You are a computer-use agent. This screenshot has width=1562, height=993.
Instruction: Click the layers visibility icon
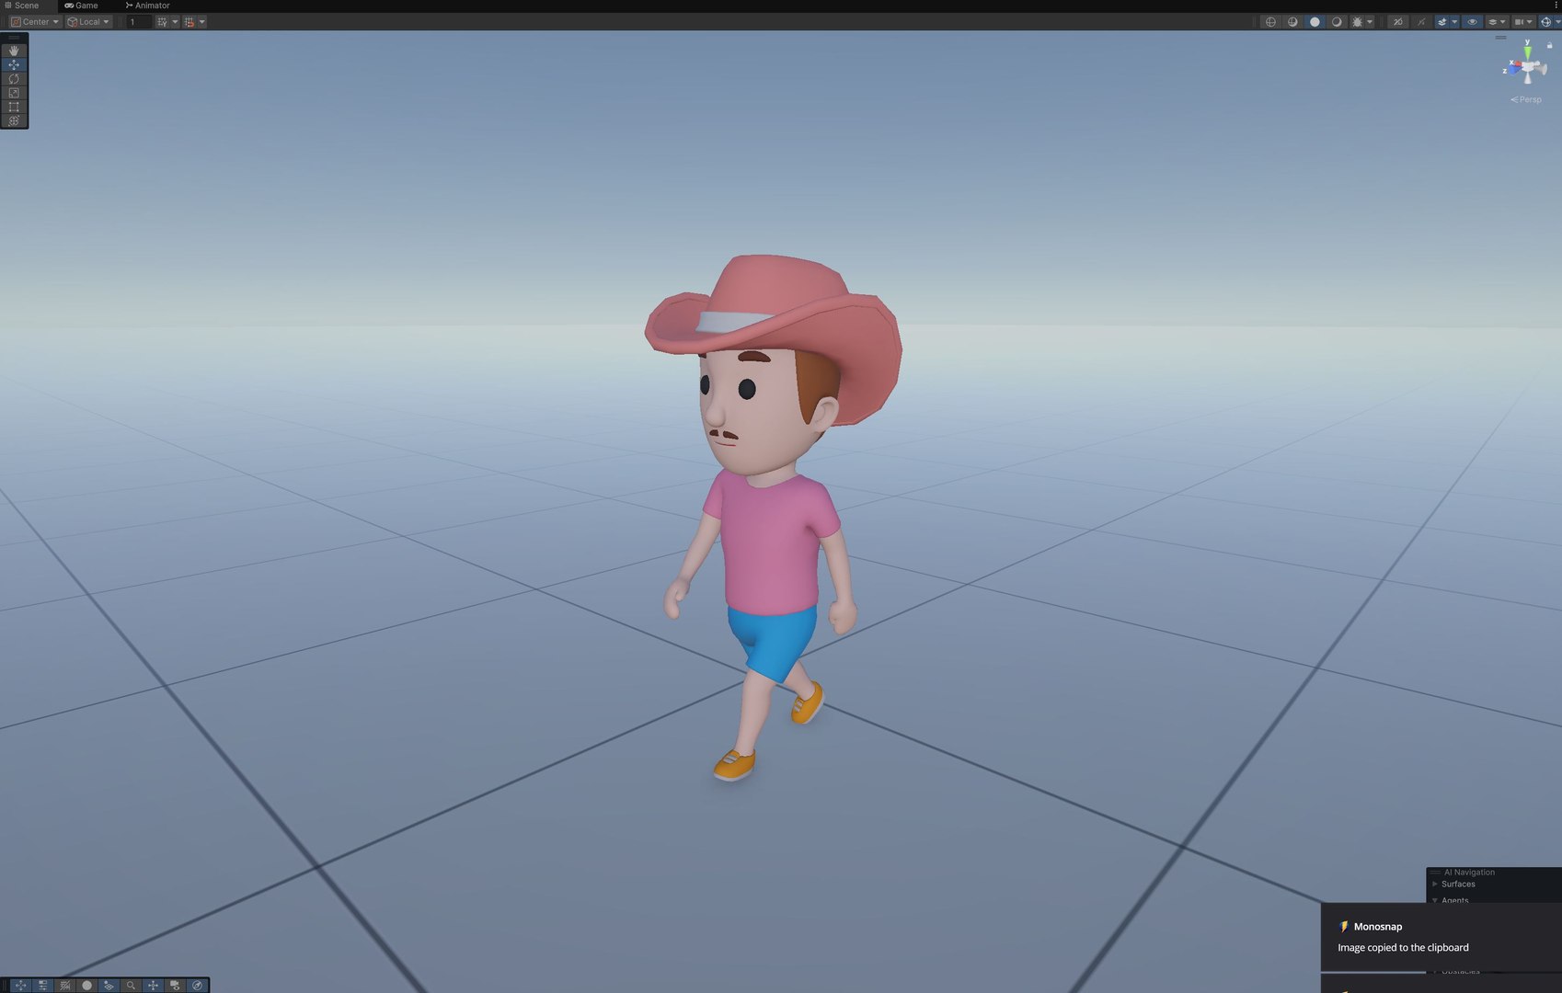(1492, 22)
